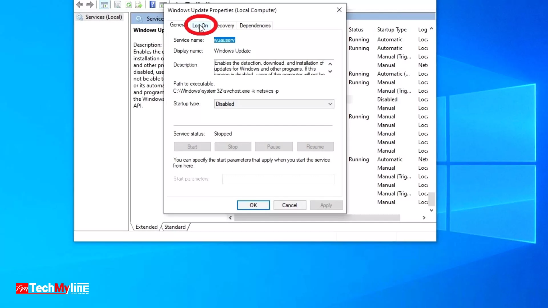
Task: Click the Export List toolbar icon
Action: coord(139,5)
